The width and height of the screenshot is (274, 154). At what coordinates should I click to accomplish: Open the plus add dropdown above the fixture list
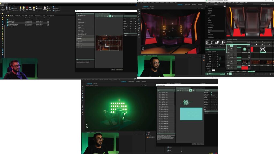tap(159, 90)
